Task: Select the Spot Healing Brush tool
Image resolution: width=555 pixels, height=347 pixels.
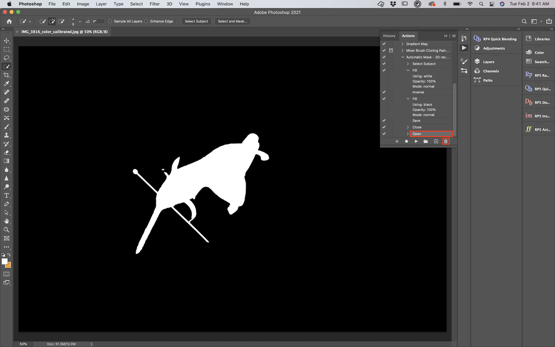Action: (6, 92)
